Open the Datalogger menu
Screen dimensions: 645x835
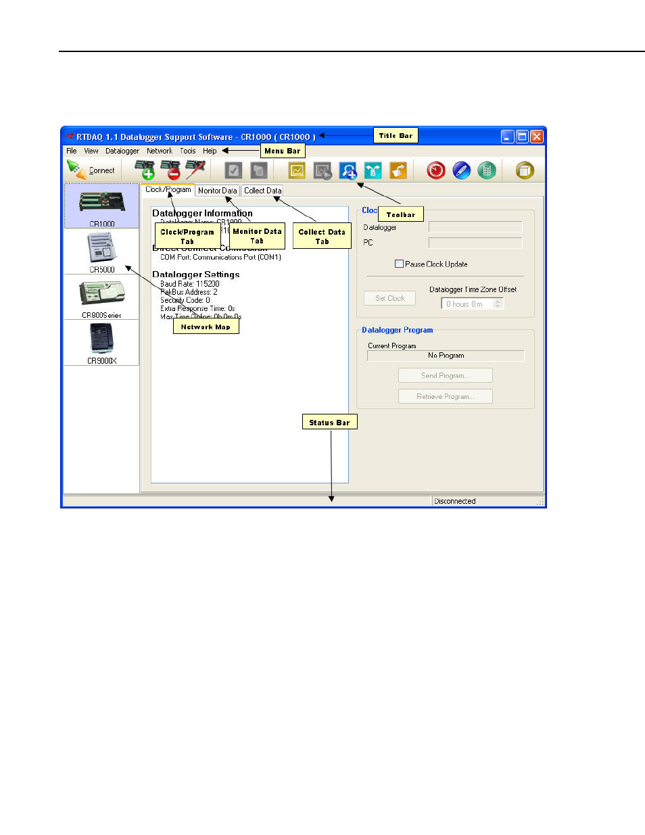[x=122, y=151]
